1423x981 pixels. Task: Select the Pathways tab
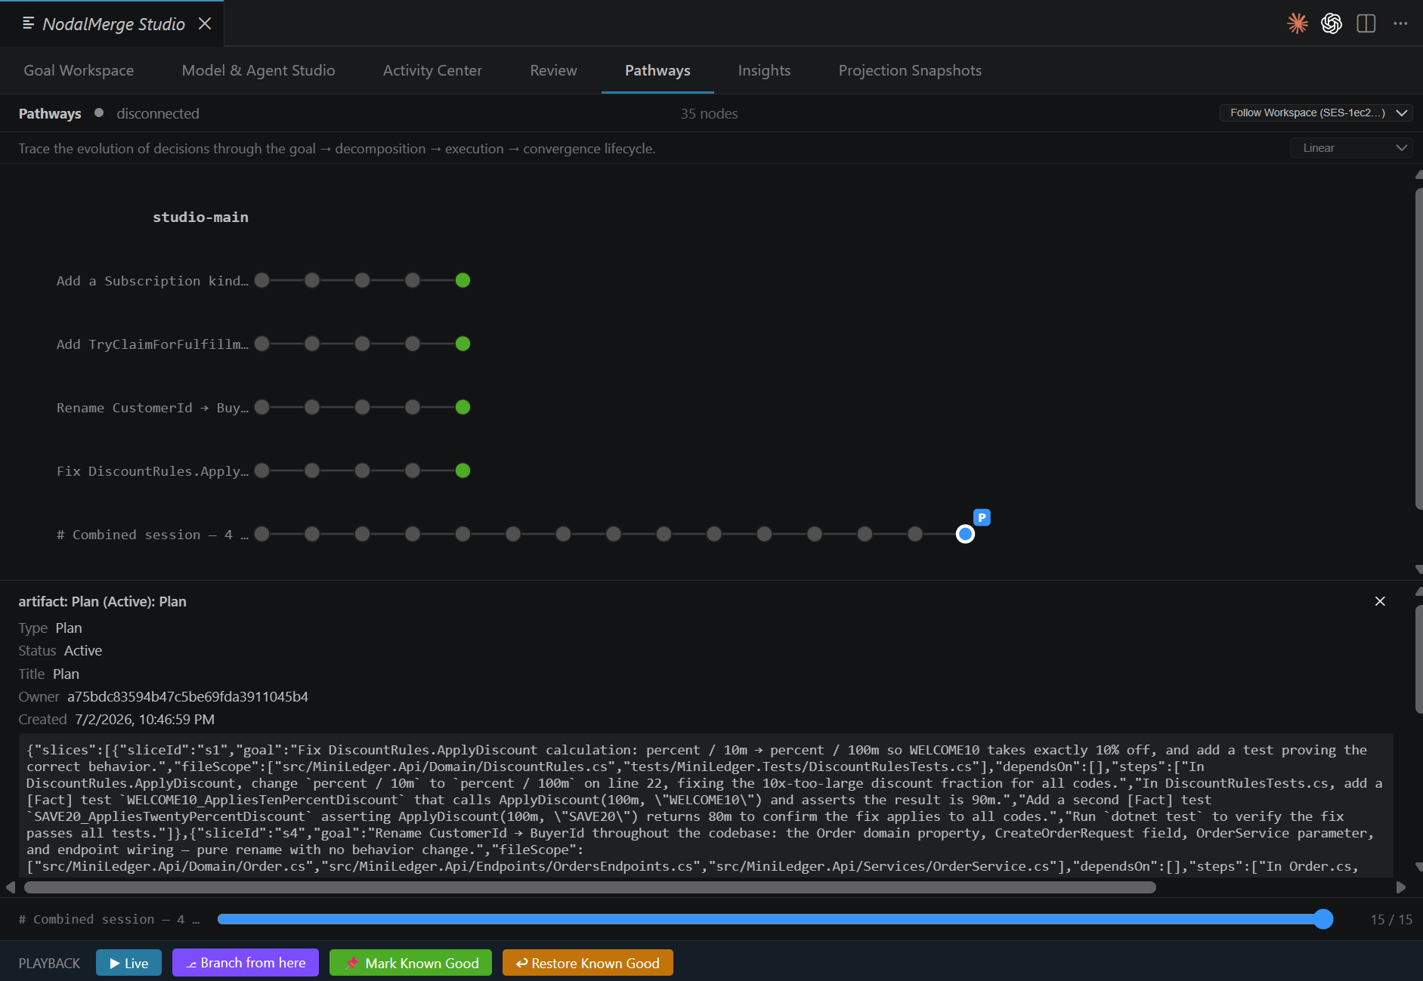click(657, 70)
